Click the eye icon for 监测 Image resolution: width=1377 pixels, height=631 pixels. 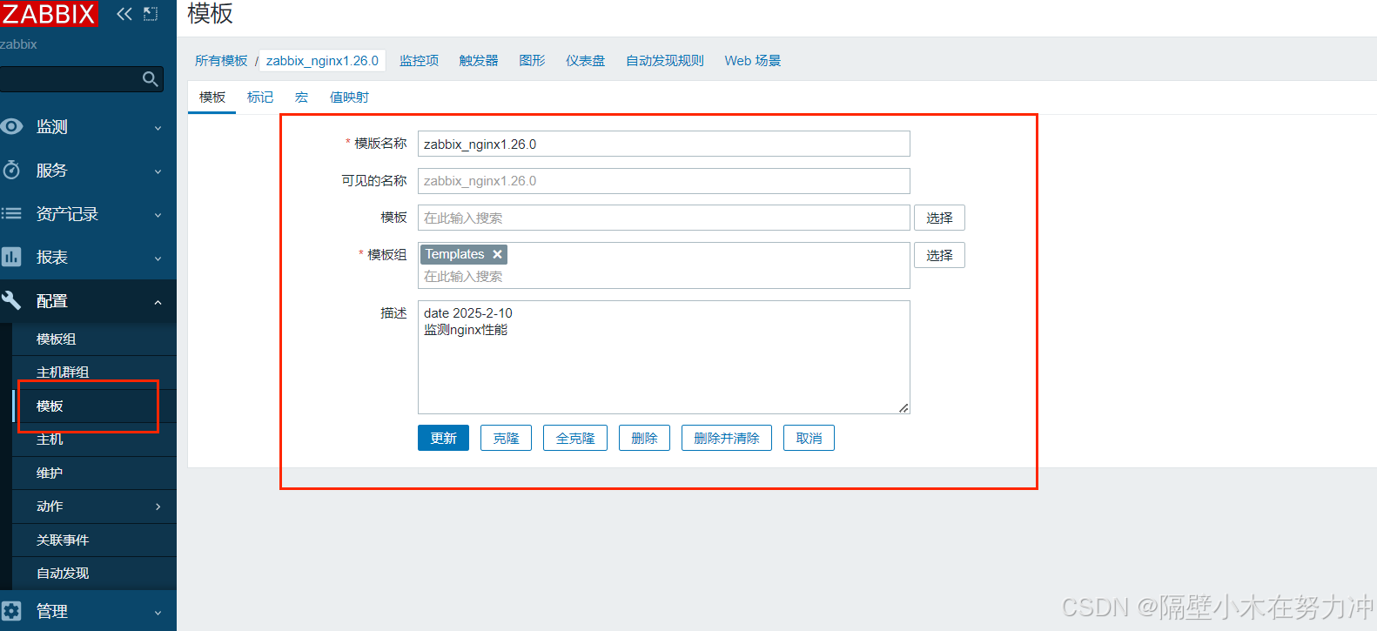11,126
